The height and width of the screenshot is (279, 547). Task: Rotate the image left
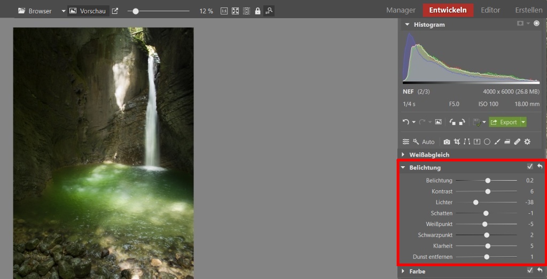(452, 122)
